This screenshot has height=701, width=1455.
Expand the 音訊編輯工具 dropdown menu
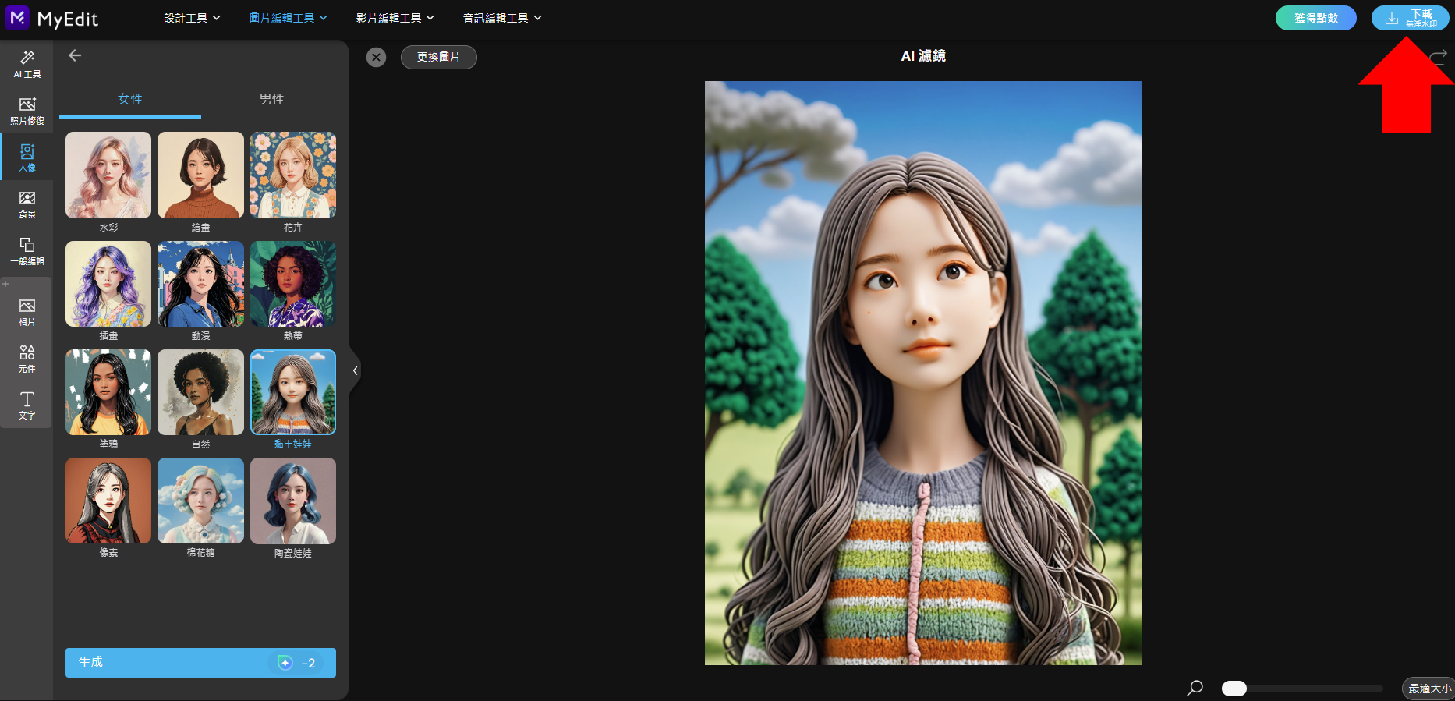tap(502, 18)
